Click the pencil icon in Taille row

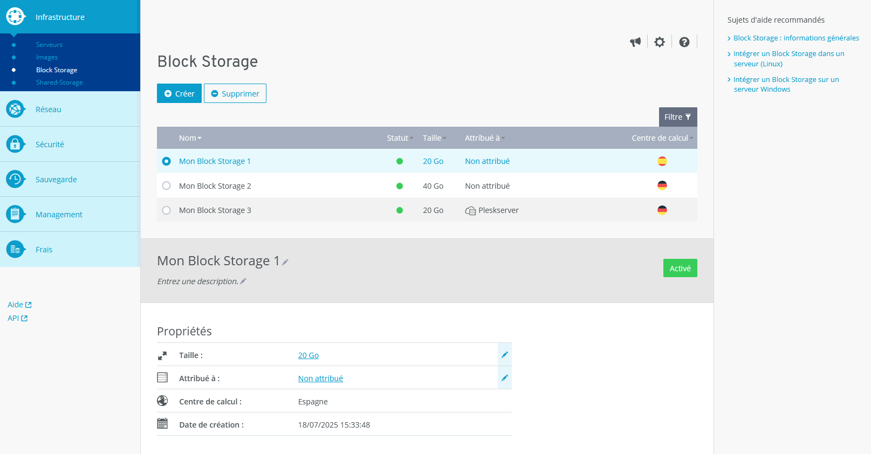505,355
